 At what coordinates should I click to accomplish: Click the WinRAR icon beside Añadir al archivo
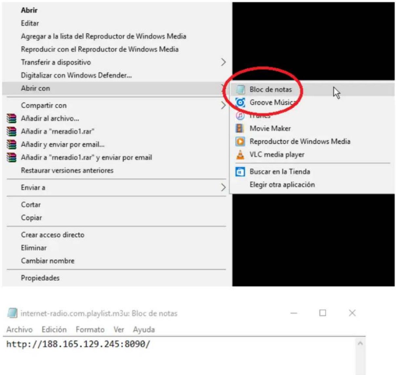click(11, 118)
